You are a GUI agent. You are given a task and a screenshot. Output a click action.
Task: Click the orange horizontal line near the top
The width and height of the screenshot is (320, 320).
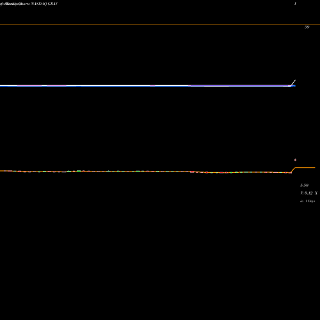click(160, 25)
